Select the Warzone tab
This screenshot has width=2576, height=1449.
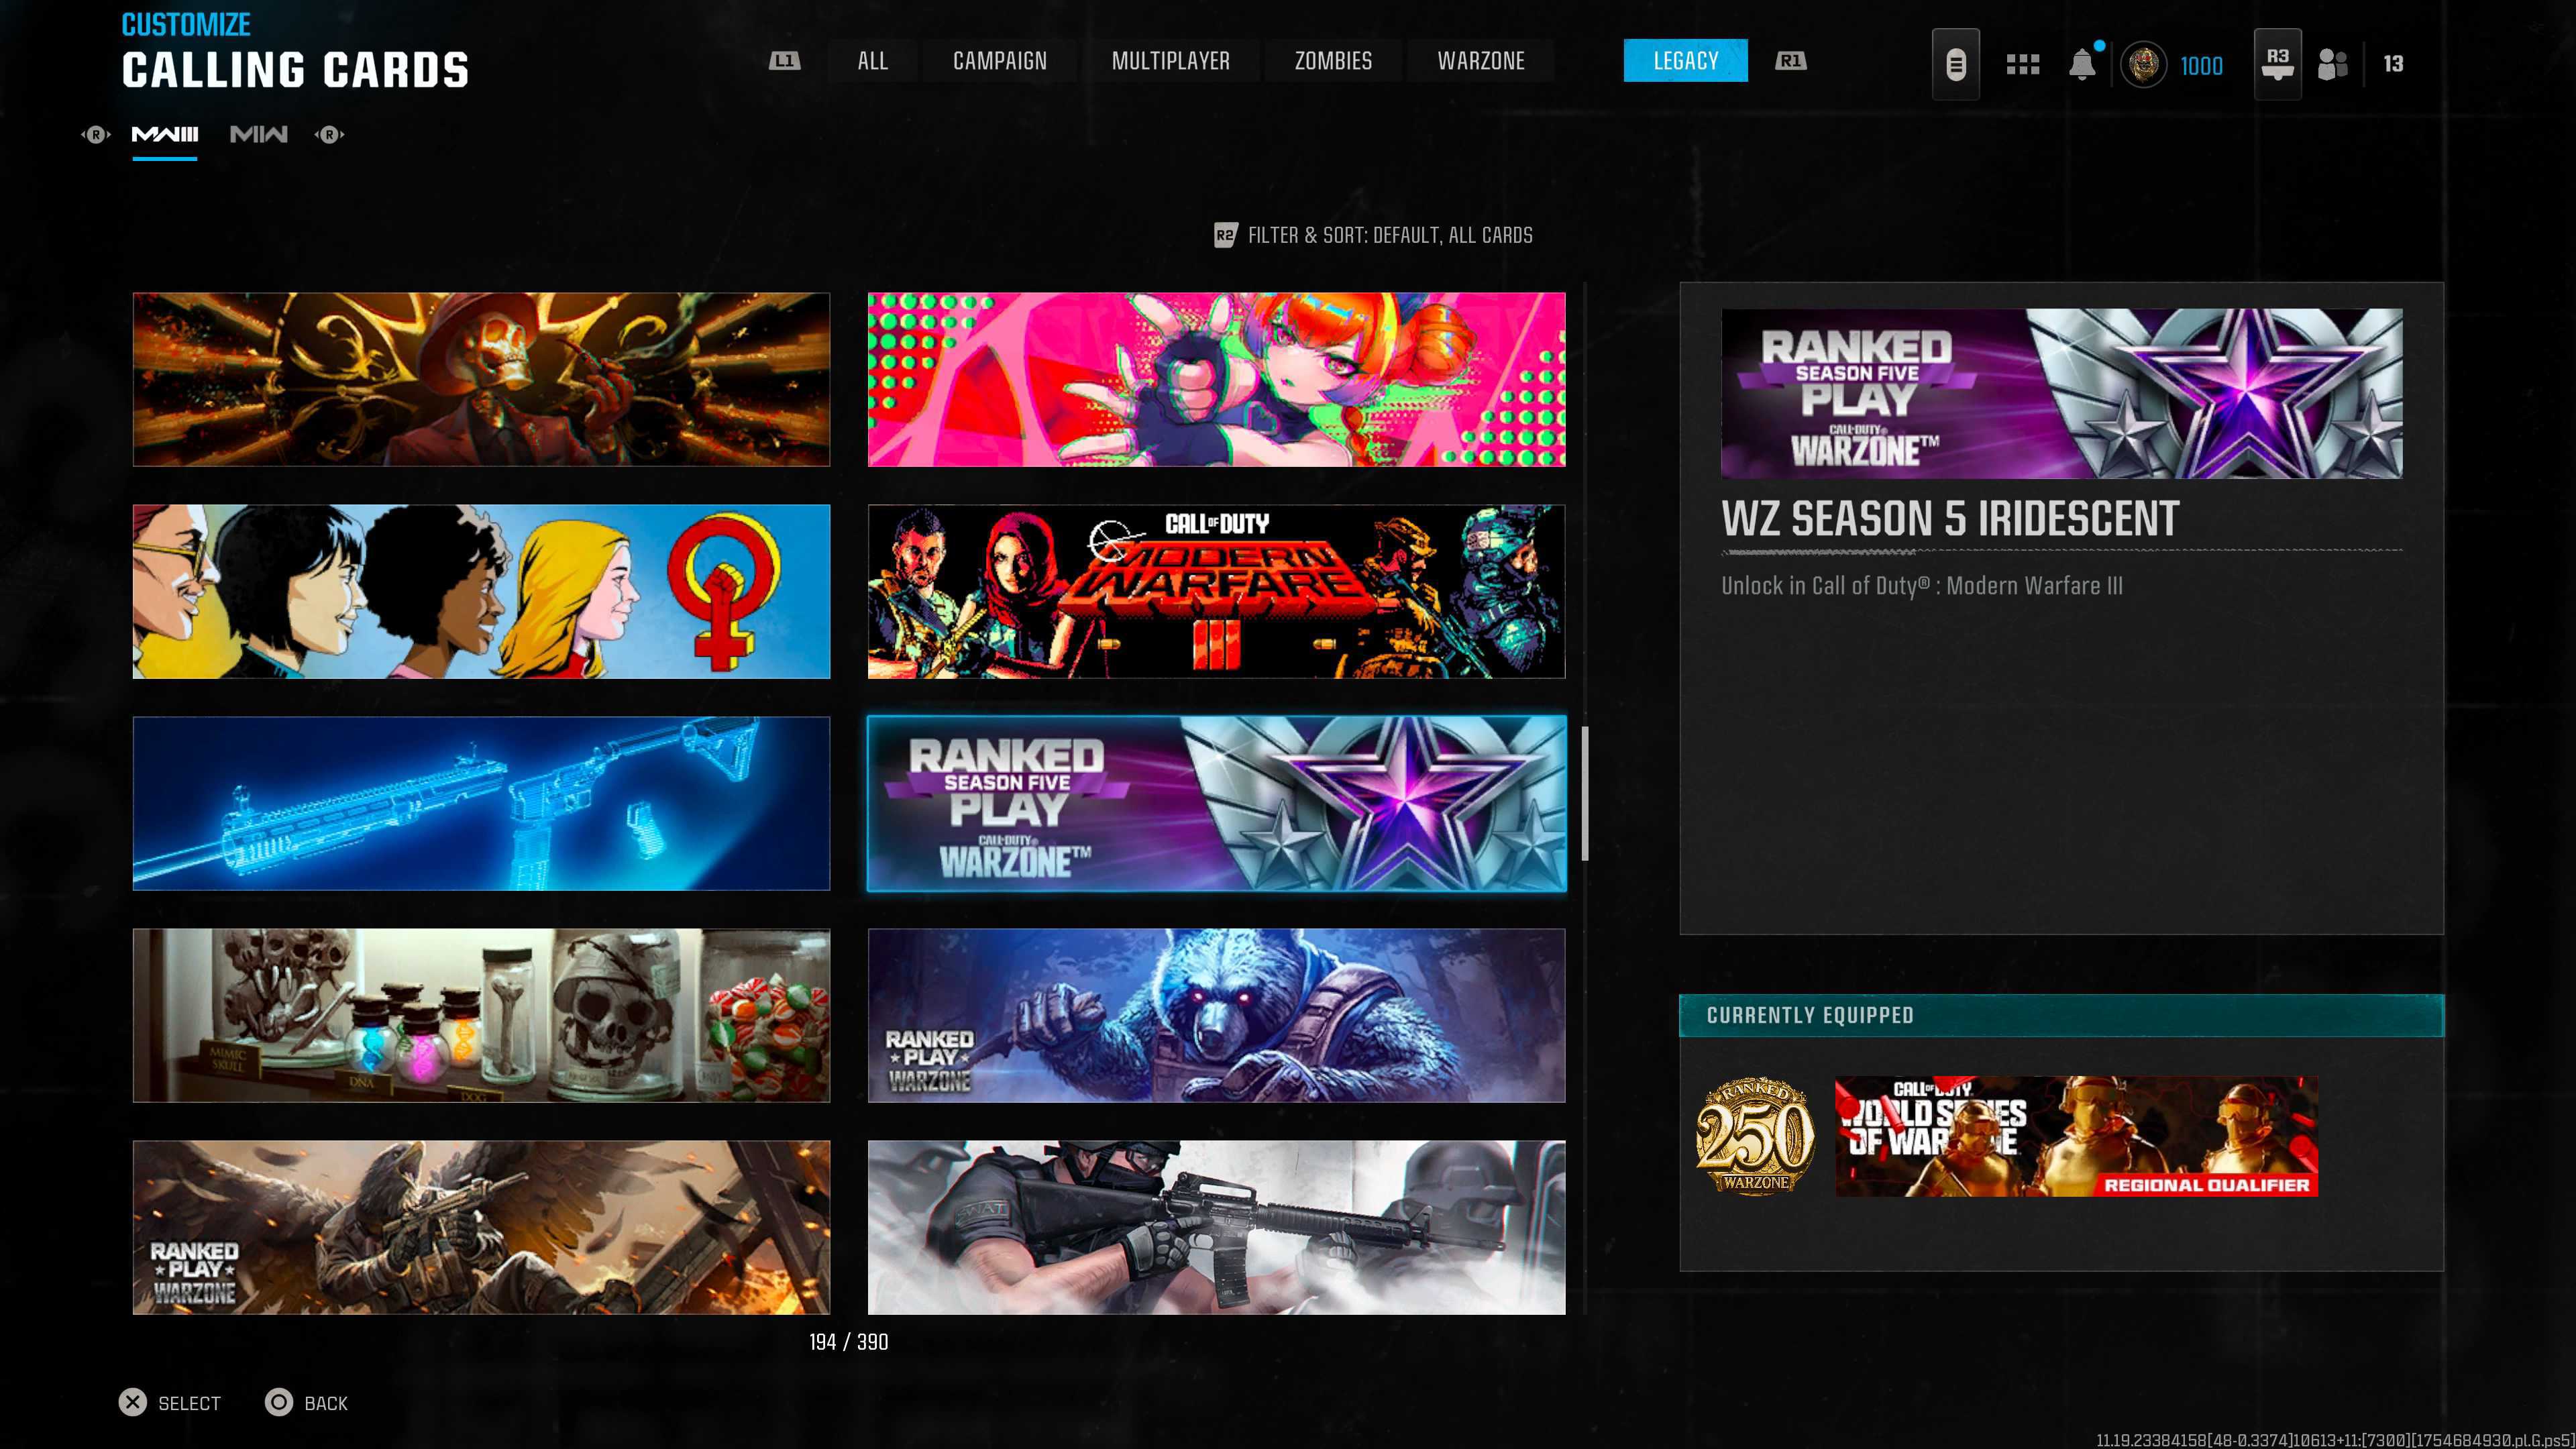tap(1480, 61)
